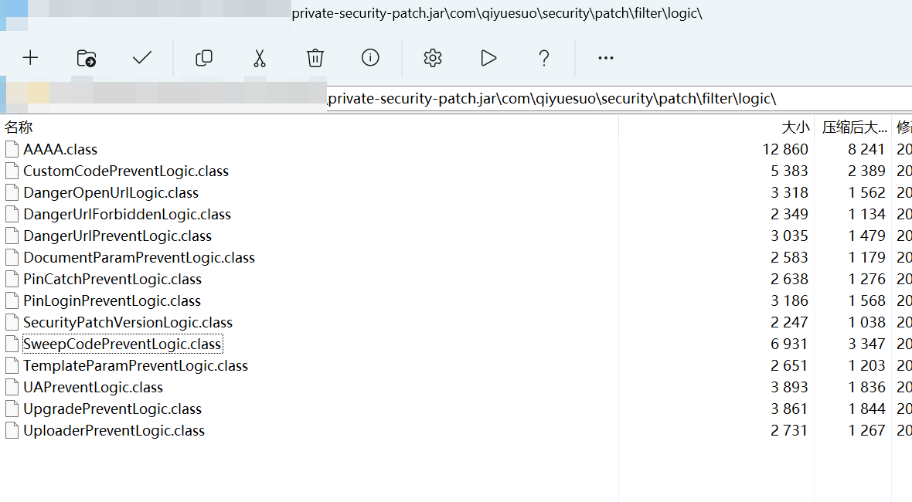912x502 pixels.
Task: Sort by the 大小 column header
Action: [795, 127]
